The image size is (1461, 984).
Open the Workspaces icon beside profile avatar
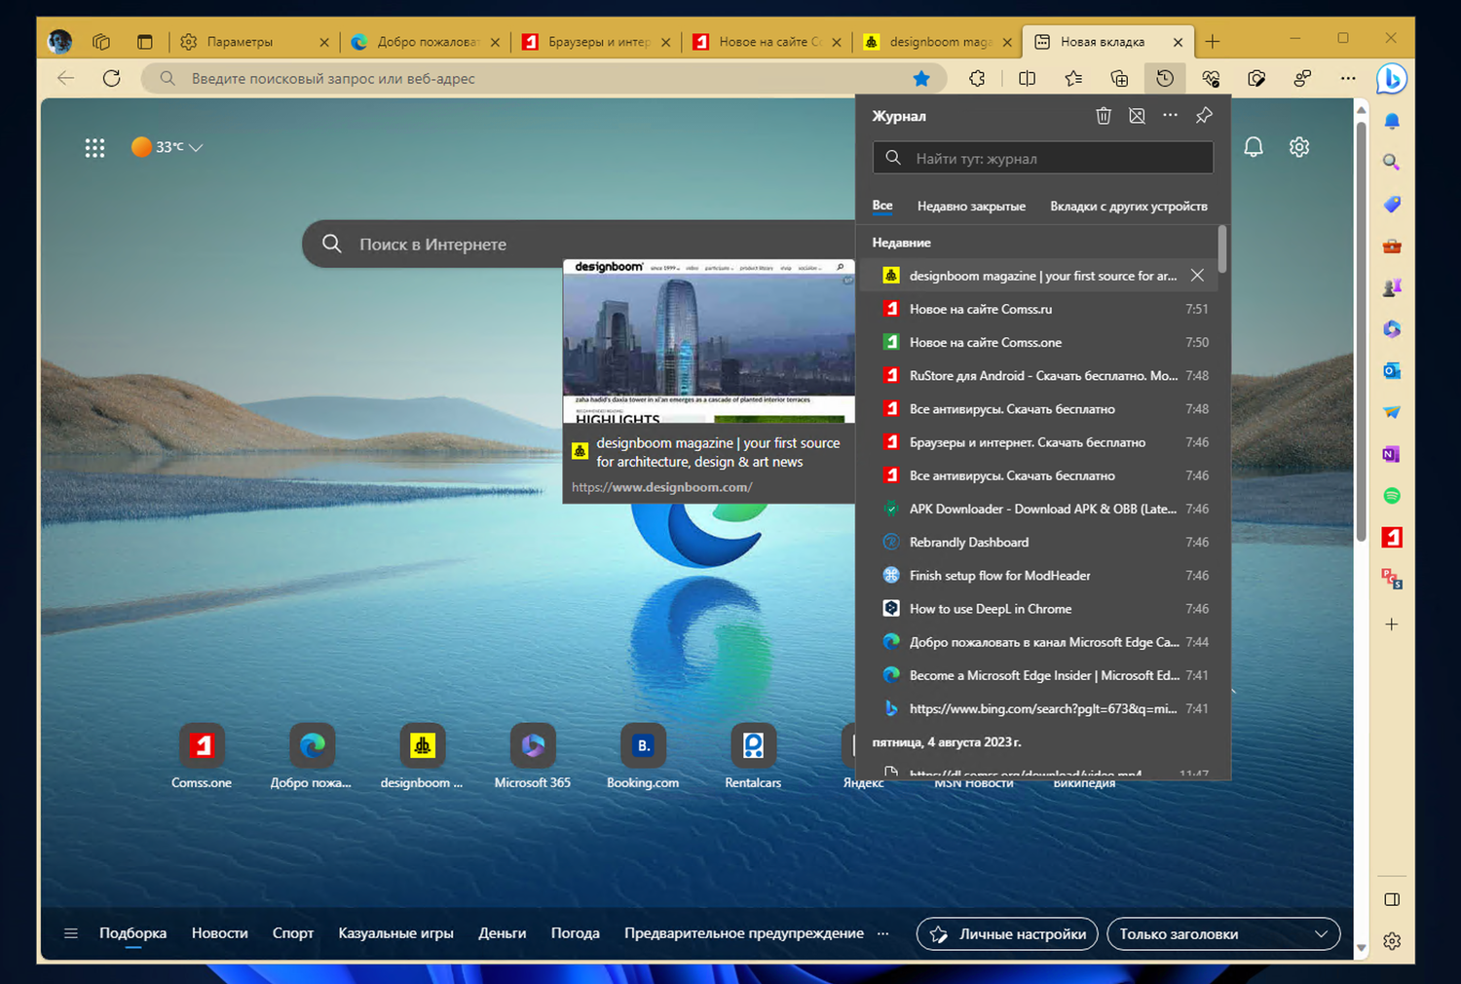101,42
